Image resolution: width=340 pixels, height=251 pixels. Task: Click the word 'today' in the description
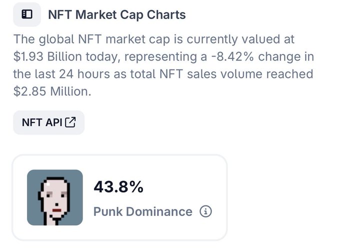click(x=103, y=57)
